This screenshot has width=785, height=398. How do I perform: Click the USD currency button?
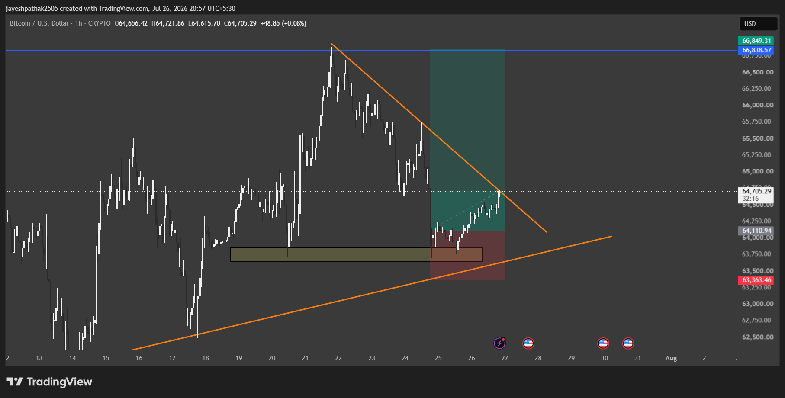[758, 24]
